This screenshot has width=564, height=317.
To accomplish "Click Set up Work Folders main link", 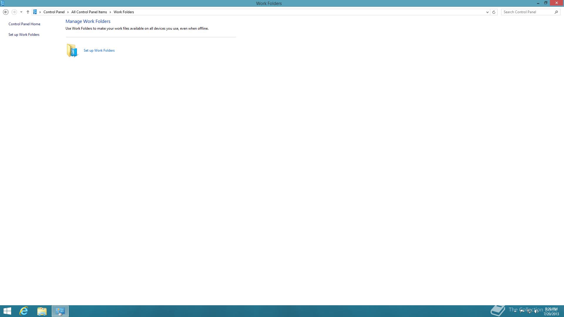I will coord(99,50).
